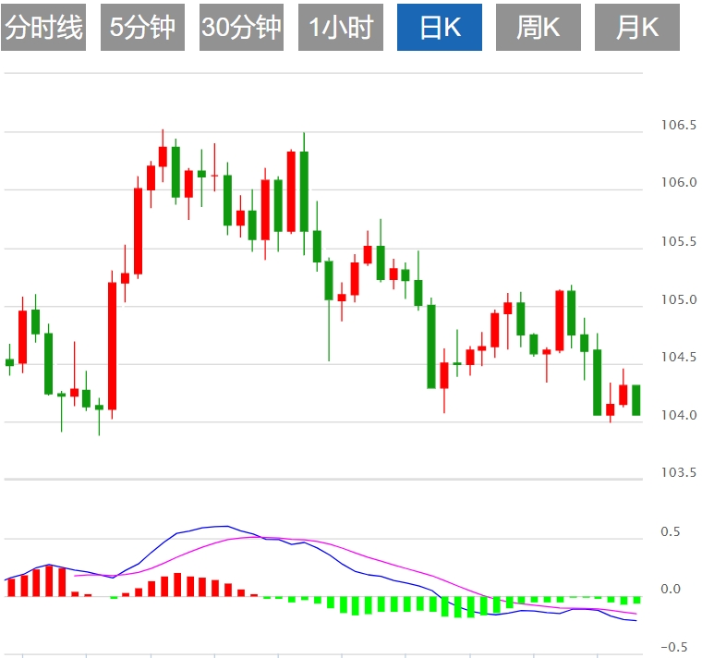Viewport: 702px width, 658px height.
Task: Click the last green candlestick on the right
Action: [635, 400]
